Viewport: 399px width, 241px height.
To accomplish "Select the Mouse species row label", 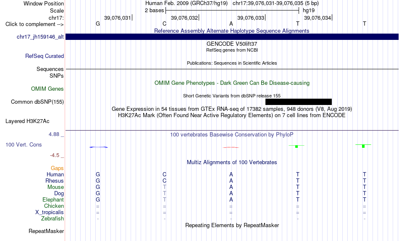I will (55, 187).
